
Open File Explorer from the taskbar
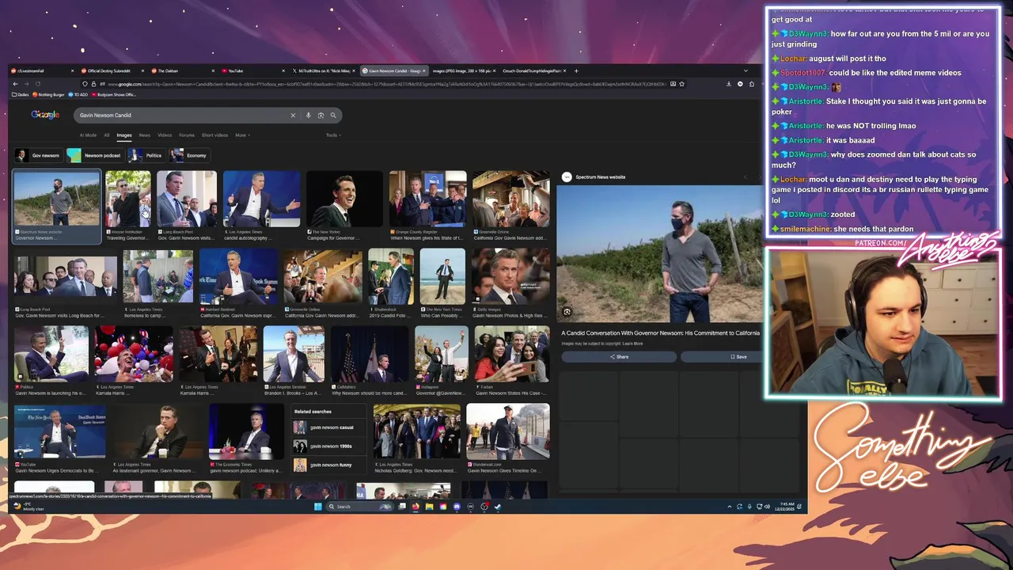429,507
